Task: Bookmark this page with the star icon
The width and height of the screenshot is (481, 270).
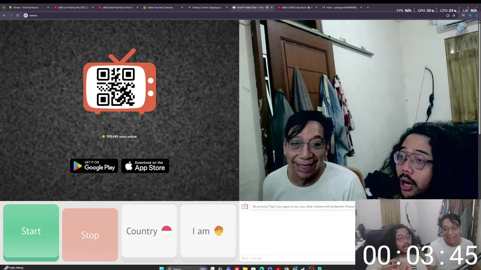Action: click(454, 15)
